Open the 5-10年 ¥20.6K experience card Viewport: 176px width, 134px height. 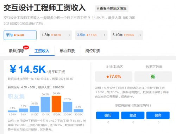127,35
